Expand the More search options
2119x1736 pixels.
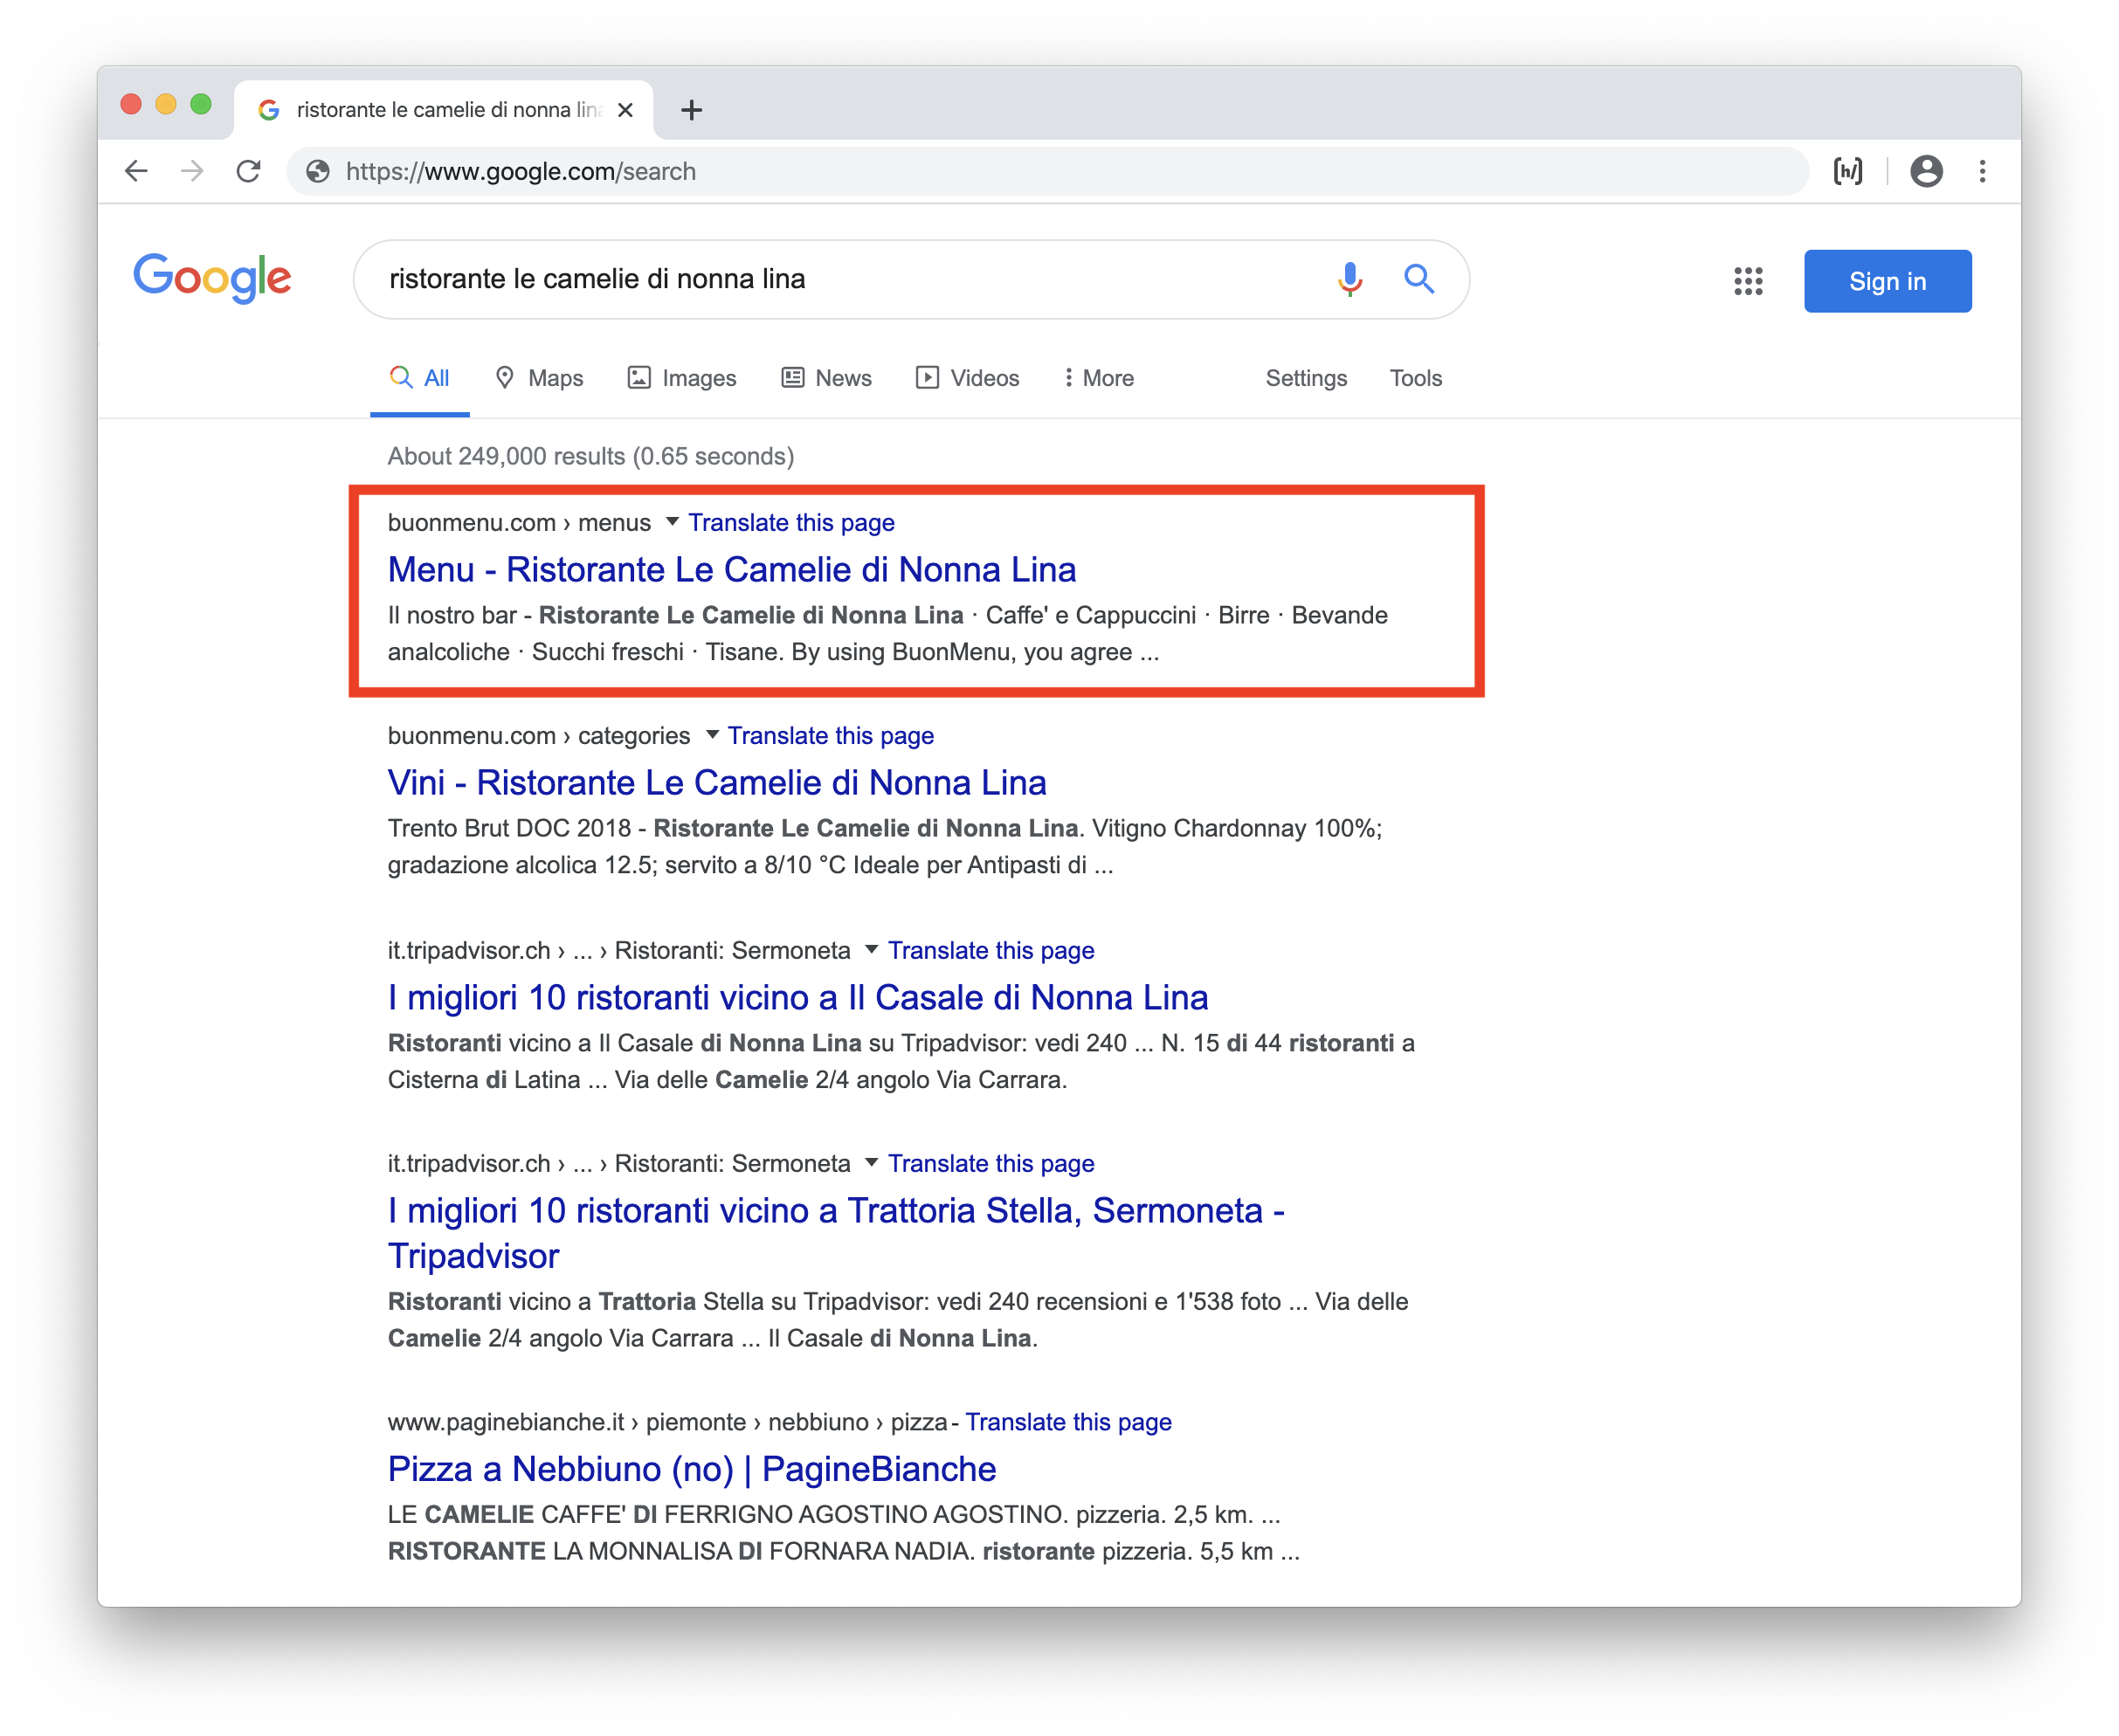coord(1098,378)
